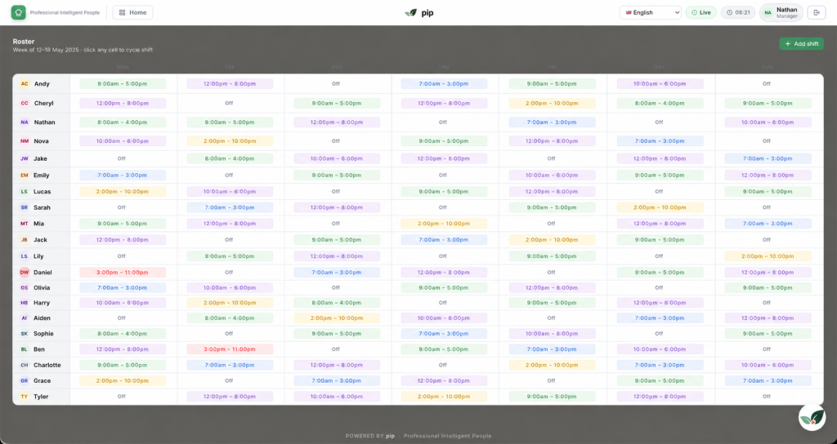Select Andy's Thursday 7:00am–3:00pm cell
This screenshot has width=837, height=444.
point(444,84)
